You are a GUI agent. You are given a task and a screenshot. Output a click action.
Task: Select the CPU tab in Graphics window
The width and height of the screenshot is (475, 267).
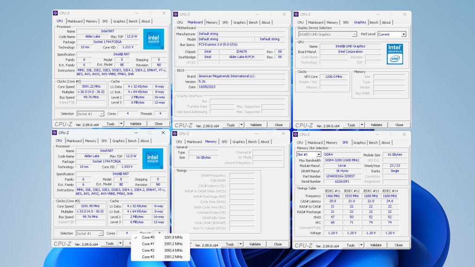click(300, 22)
